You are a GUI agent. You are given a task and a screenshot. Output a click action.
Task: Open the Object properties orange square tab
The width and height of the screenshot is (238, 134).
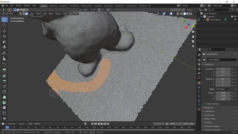199,83
